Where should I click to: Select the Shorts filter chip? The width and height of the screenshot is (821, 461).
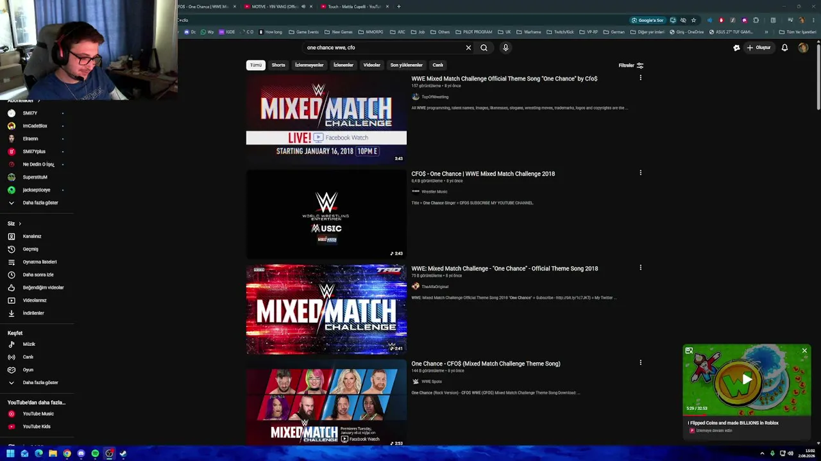click(278, 65)
